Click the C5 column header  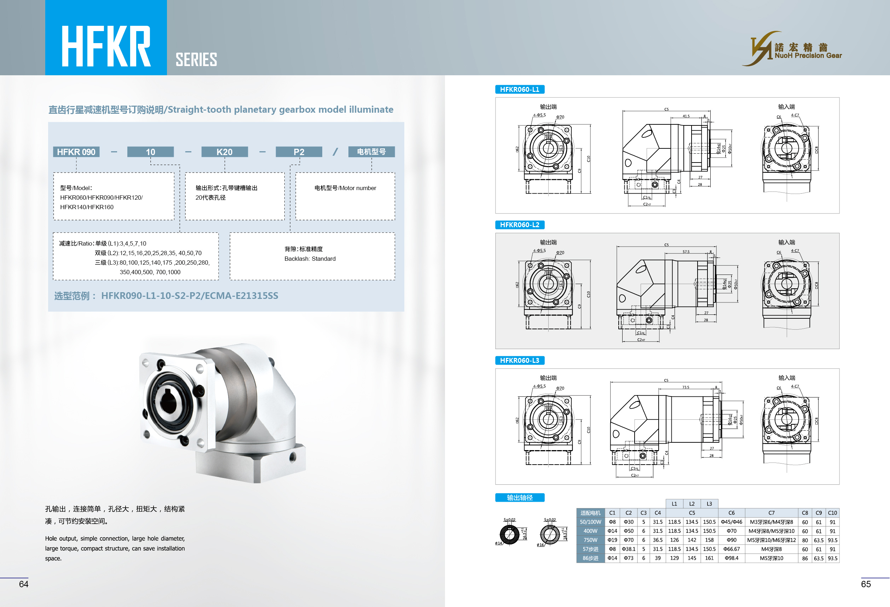[x=692, y=513]
